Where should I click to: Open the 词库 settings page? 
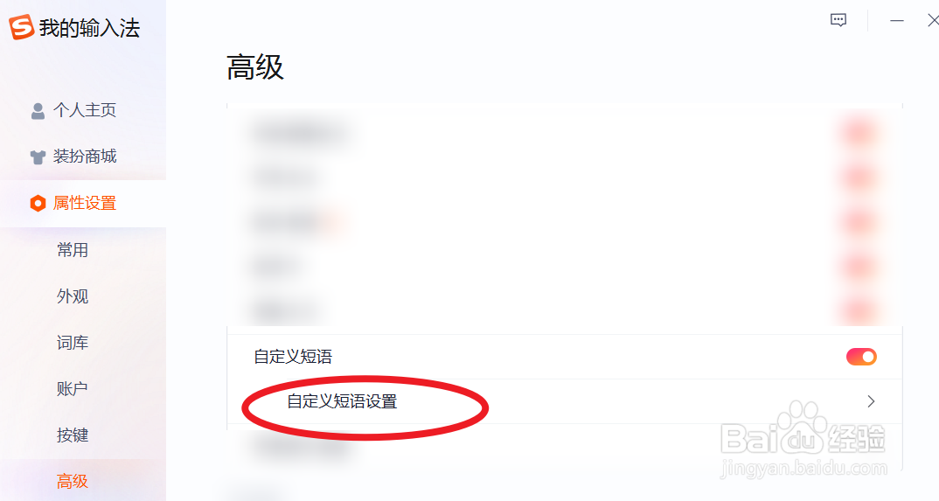pyautogui.click(x=73, y=343)
